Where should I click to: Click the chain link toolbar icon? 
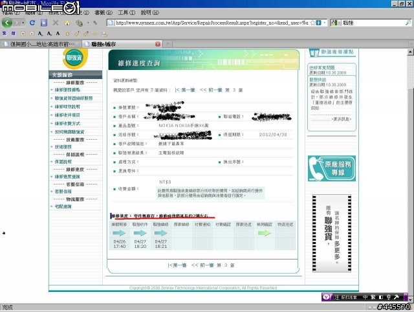[x=95, y=23]
